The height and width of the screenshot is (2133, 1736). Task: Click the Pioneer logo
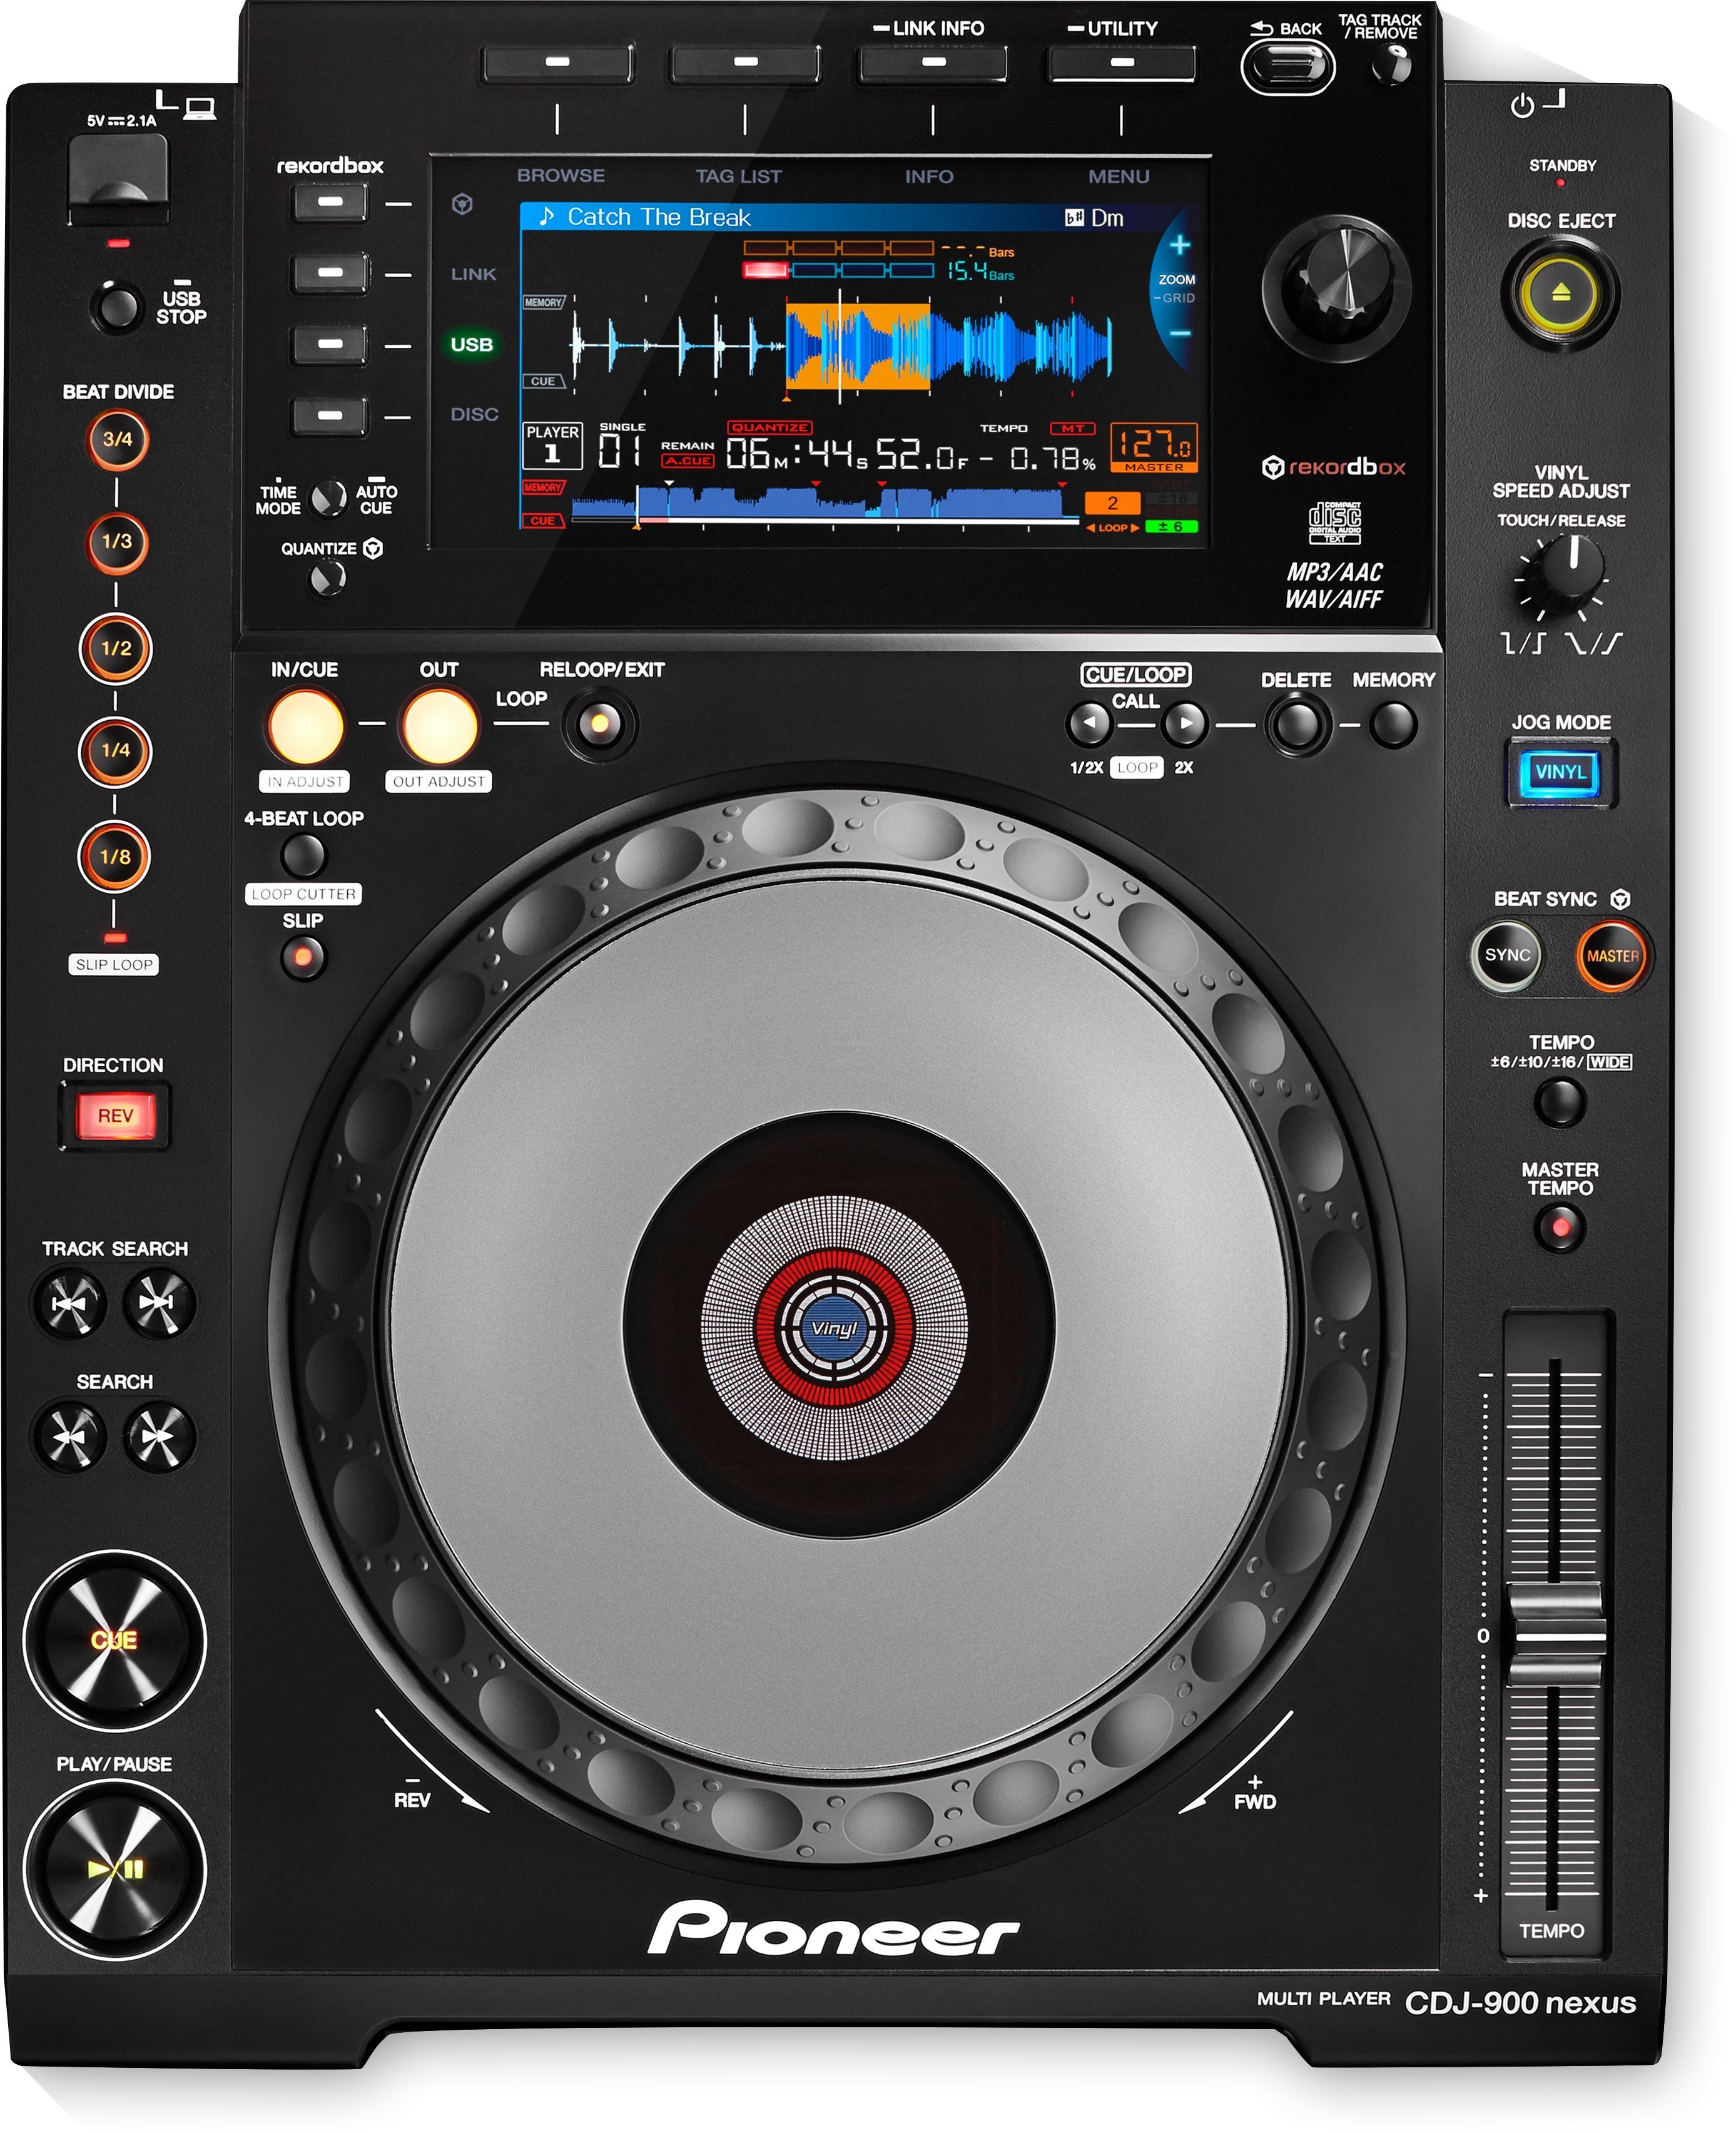point(833,1928)
